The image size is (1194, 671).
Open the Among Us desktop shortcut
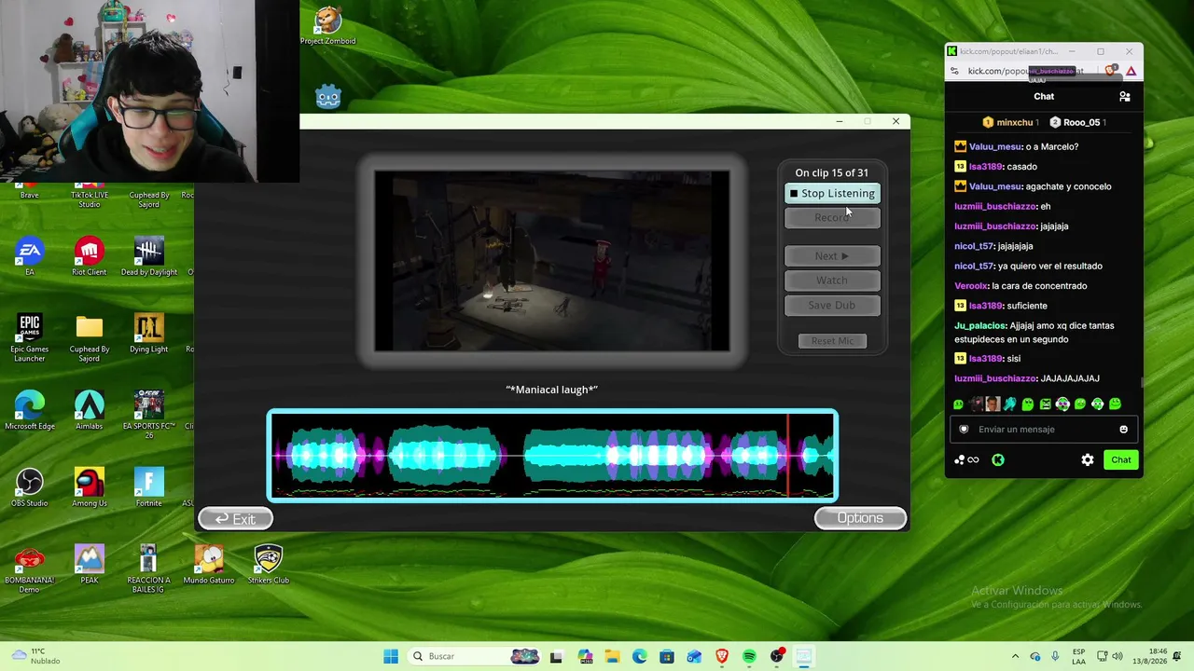coord(90,488)
